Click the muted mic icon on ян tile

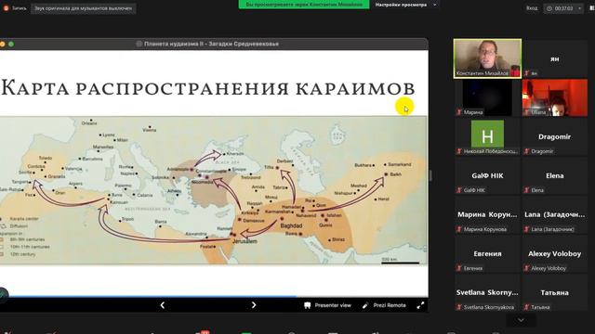(x=526, y=73)
